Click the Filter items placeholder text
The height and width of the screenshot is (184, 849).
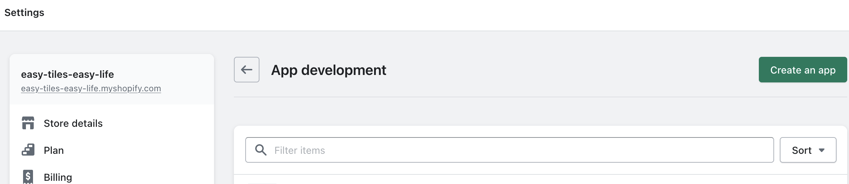[300, 150]
